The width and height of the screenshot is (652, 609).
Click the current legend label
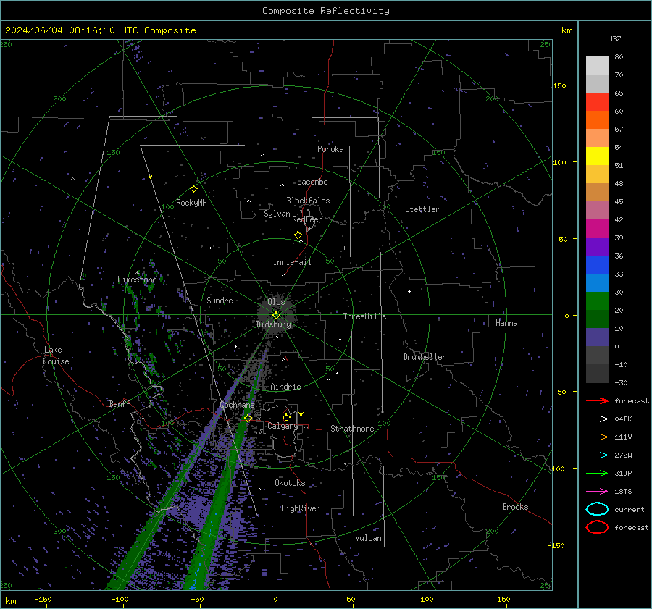click(x=630, y=509)
